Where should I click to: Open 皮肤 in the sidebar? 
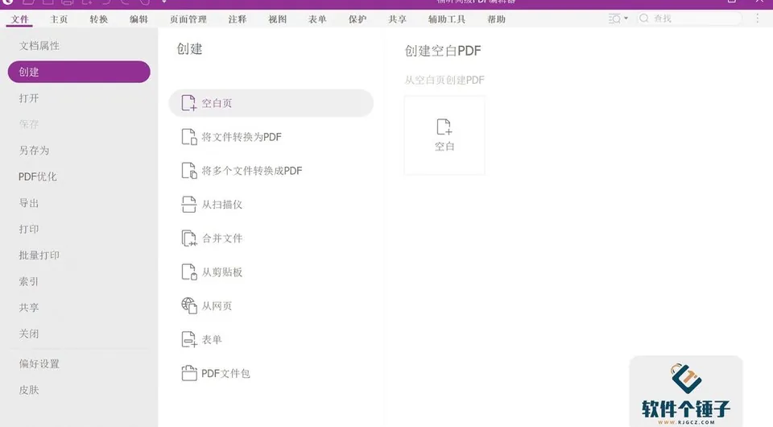(x=79, y=390)
